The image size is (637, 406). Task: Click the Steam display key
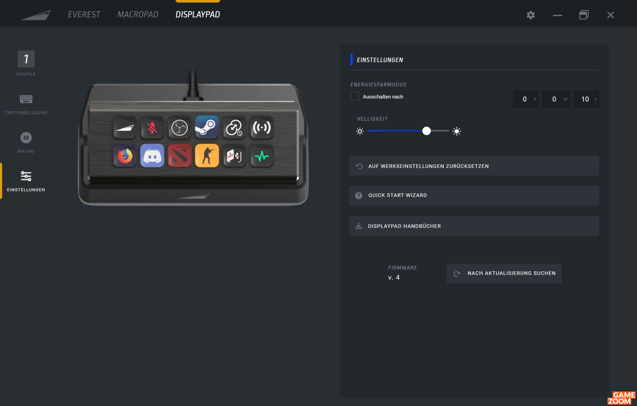click(x=207, y=127)
